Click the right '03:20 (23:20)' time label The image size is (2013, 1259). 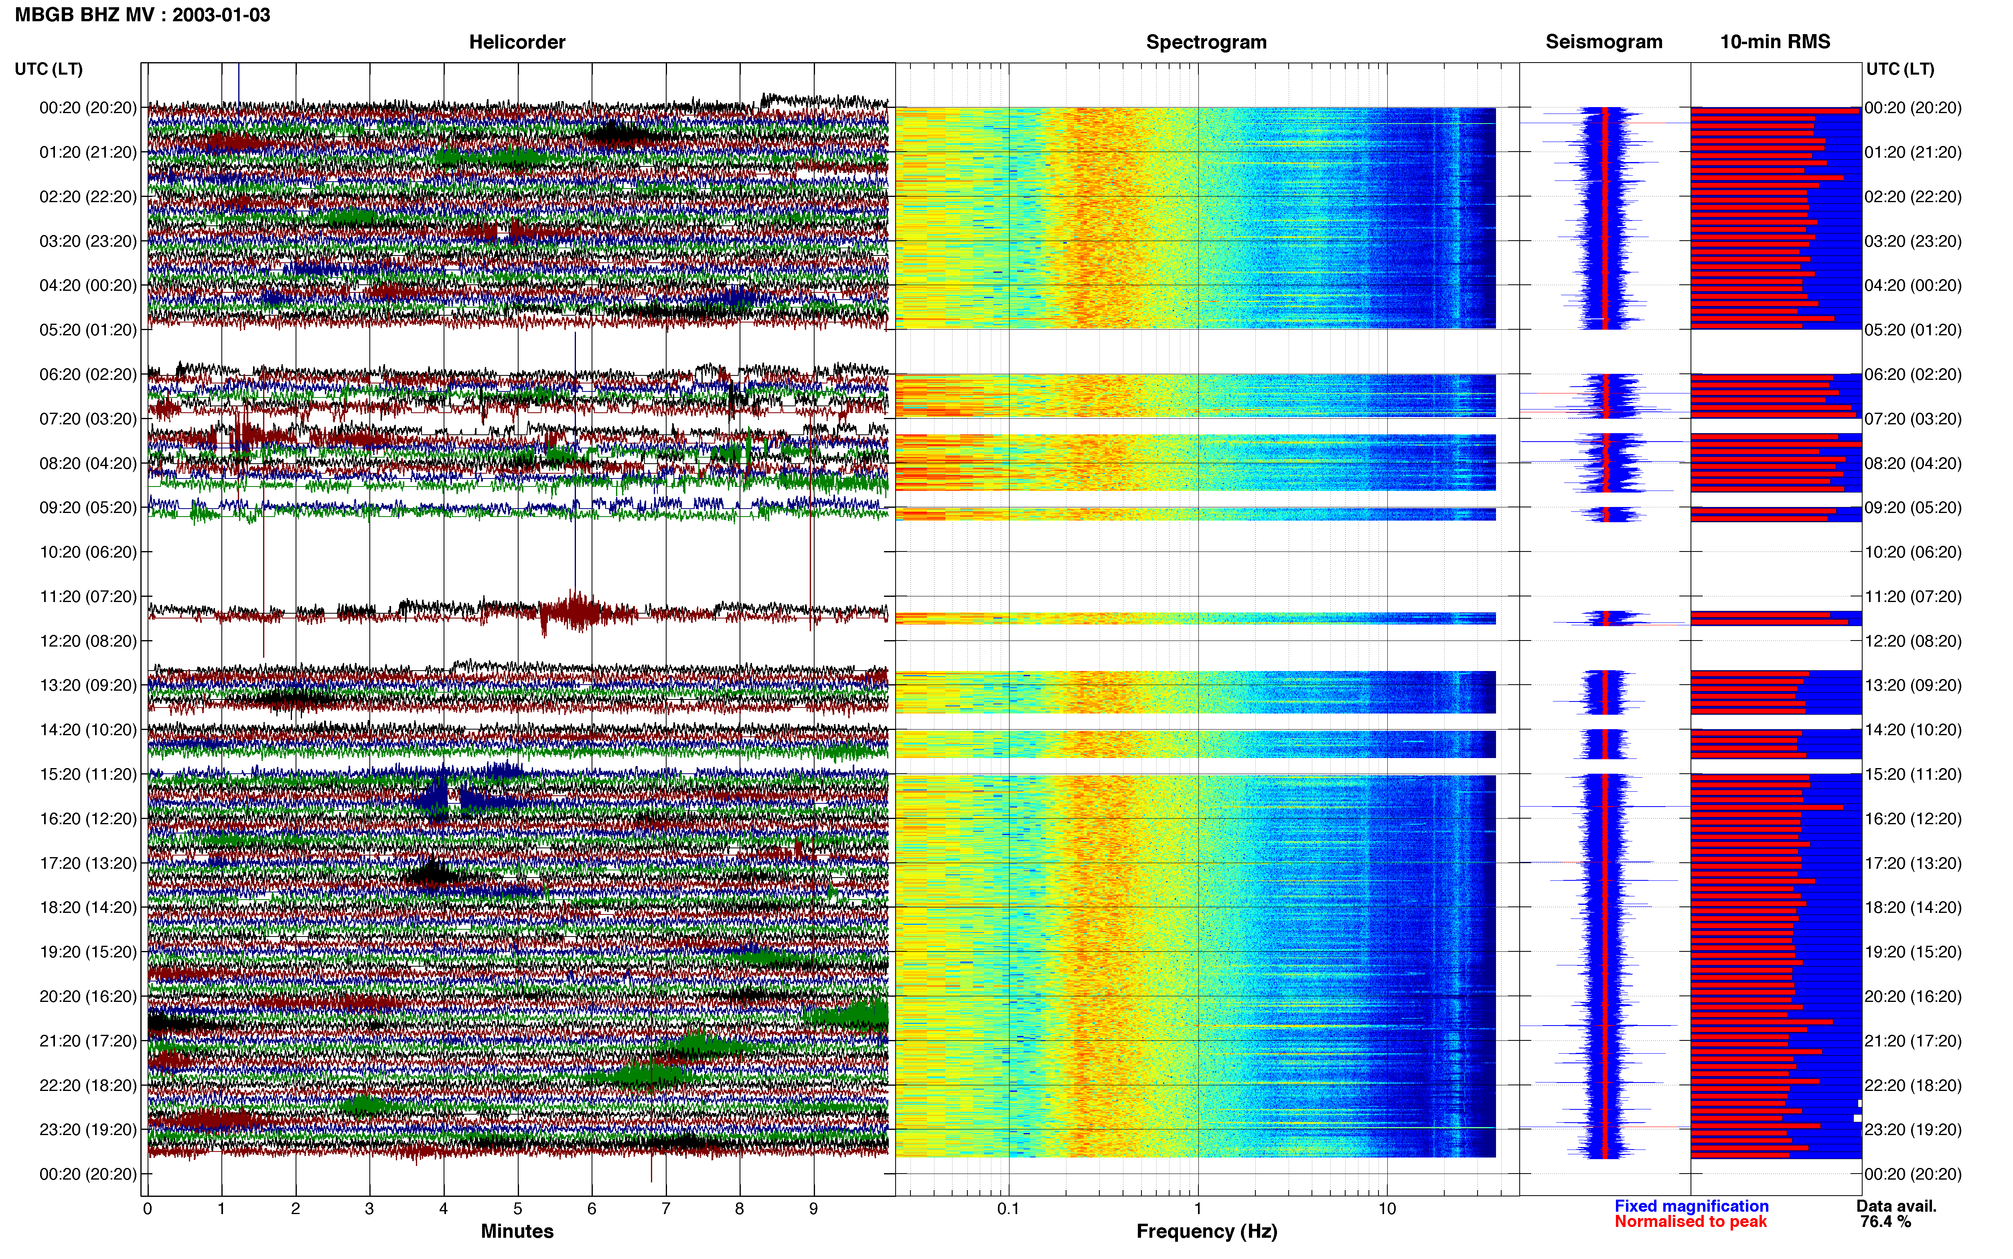[x=1913, y=241]
